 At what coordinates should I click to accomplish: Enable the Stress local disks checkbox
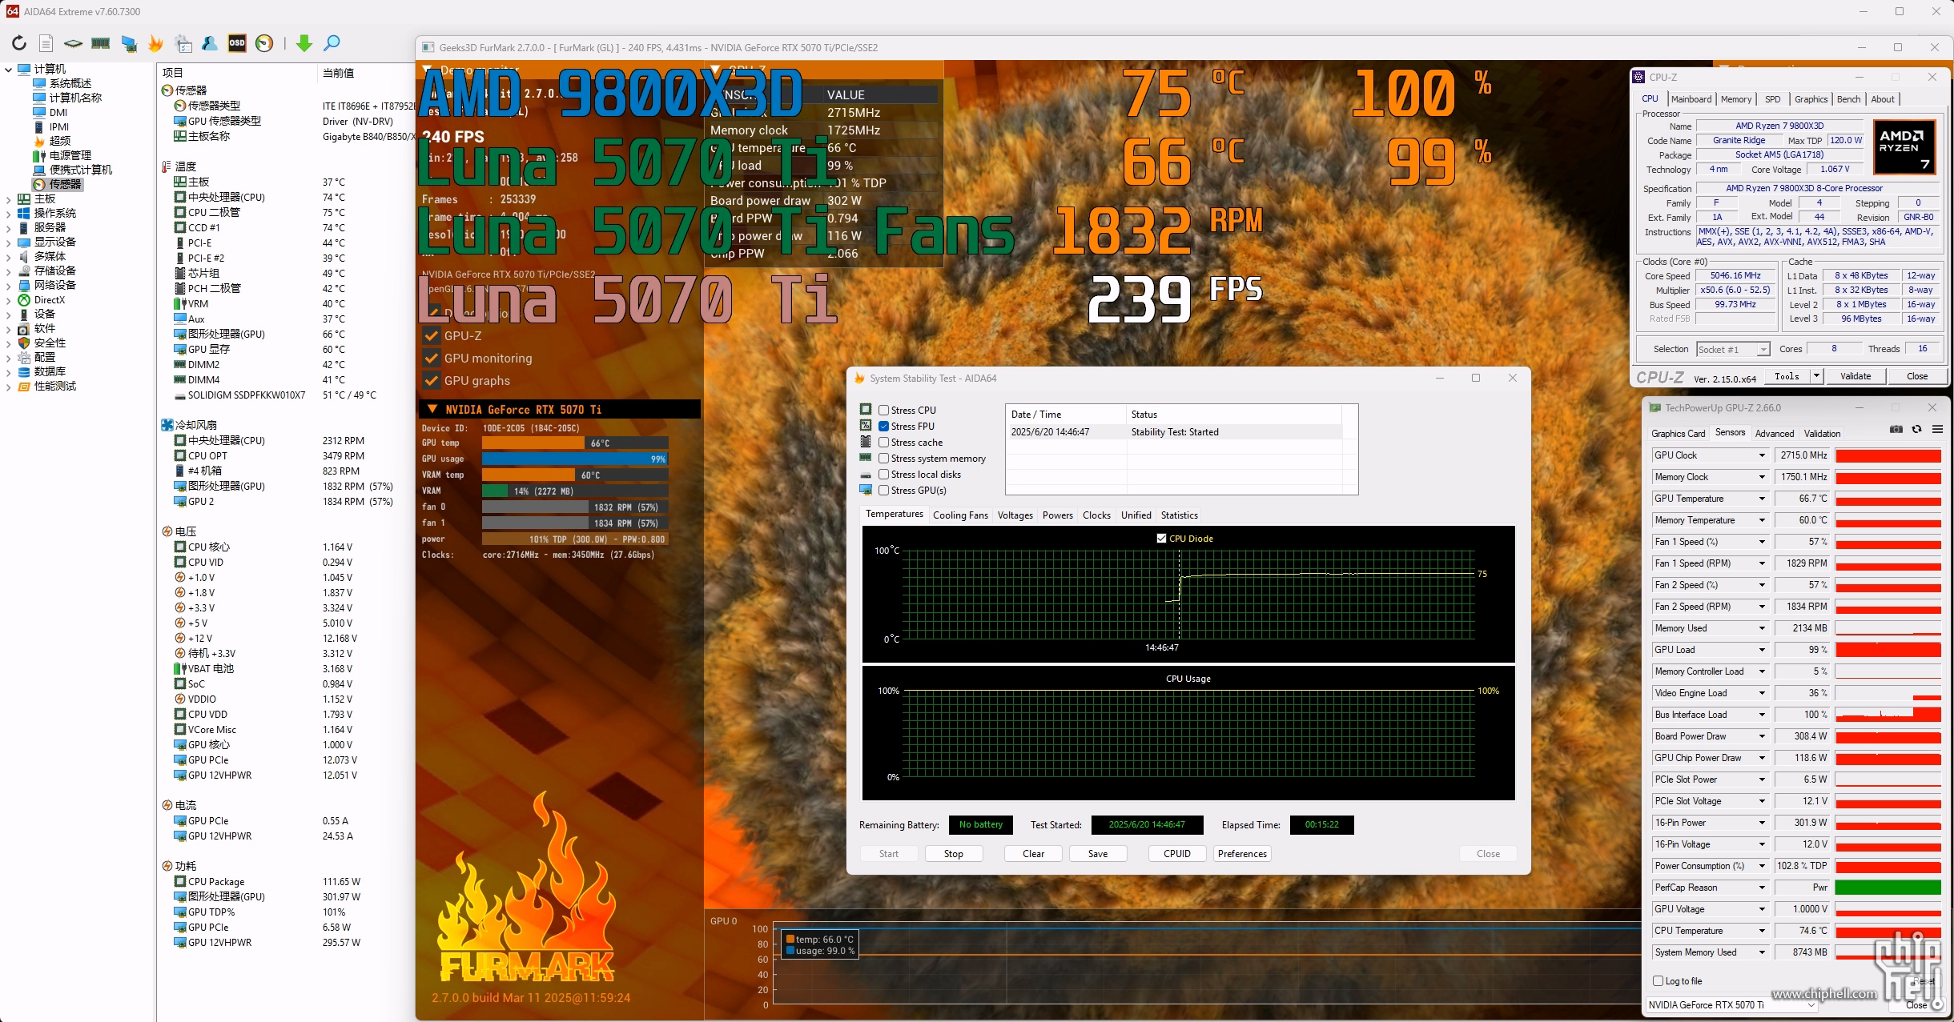[x=883, y=475]
